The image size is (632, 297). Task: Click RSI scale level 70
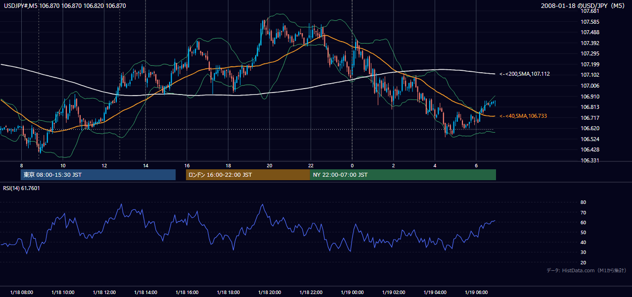583,212
